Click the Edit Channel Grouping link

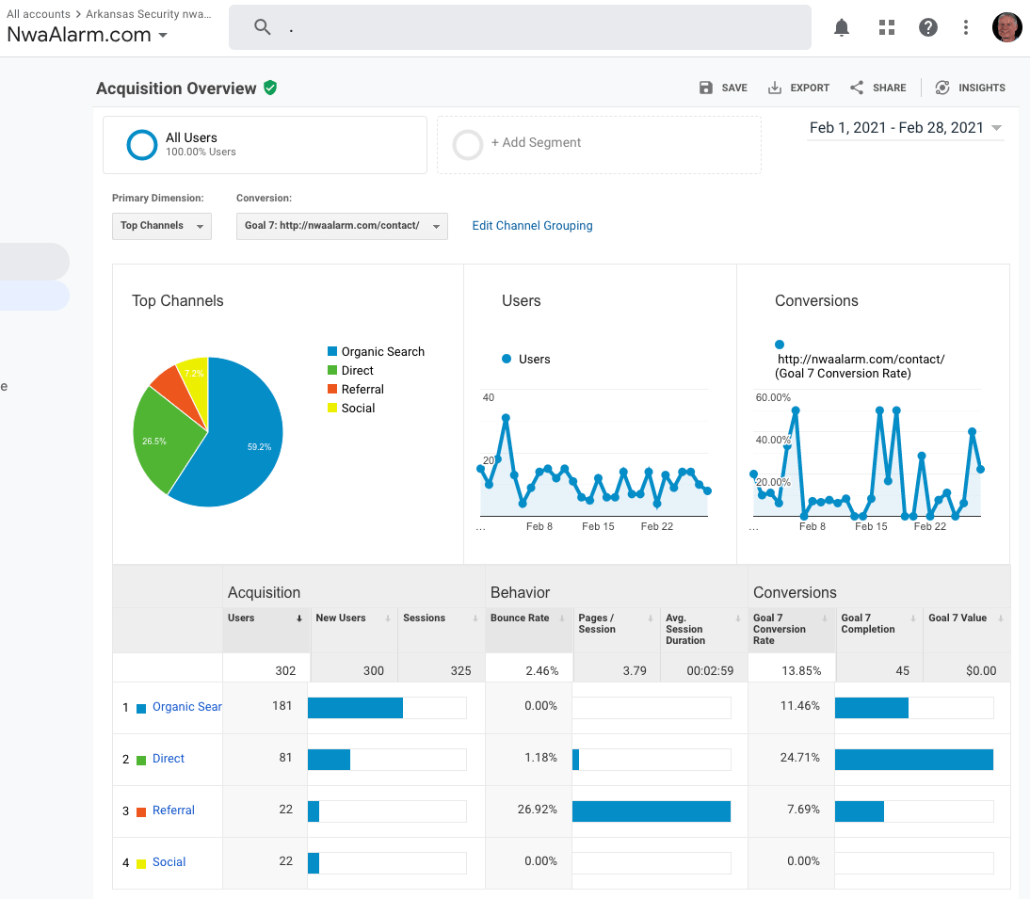click(532, 226)
